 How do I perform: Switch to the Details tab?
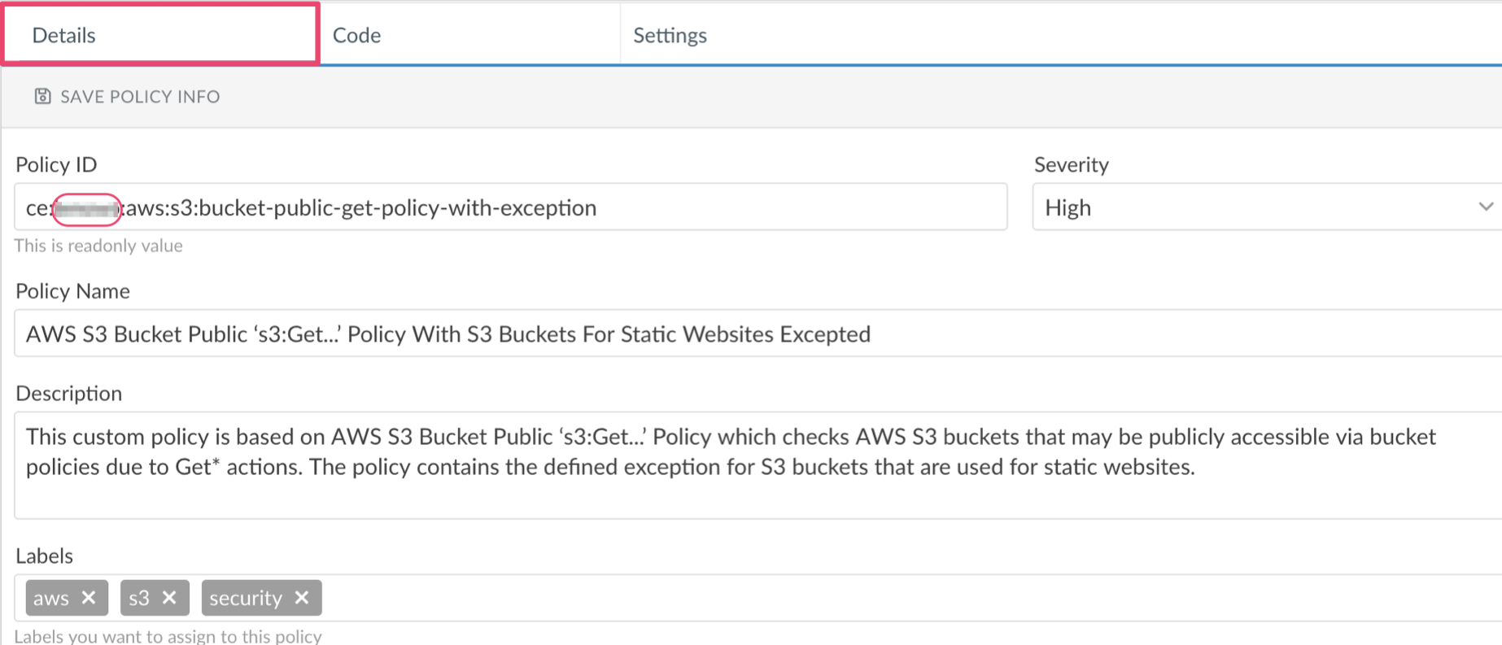point(64,35)
